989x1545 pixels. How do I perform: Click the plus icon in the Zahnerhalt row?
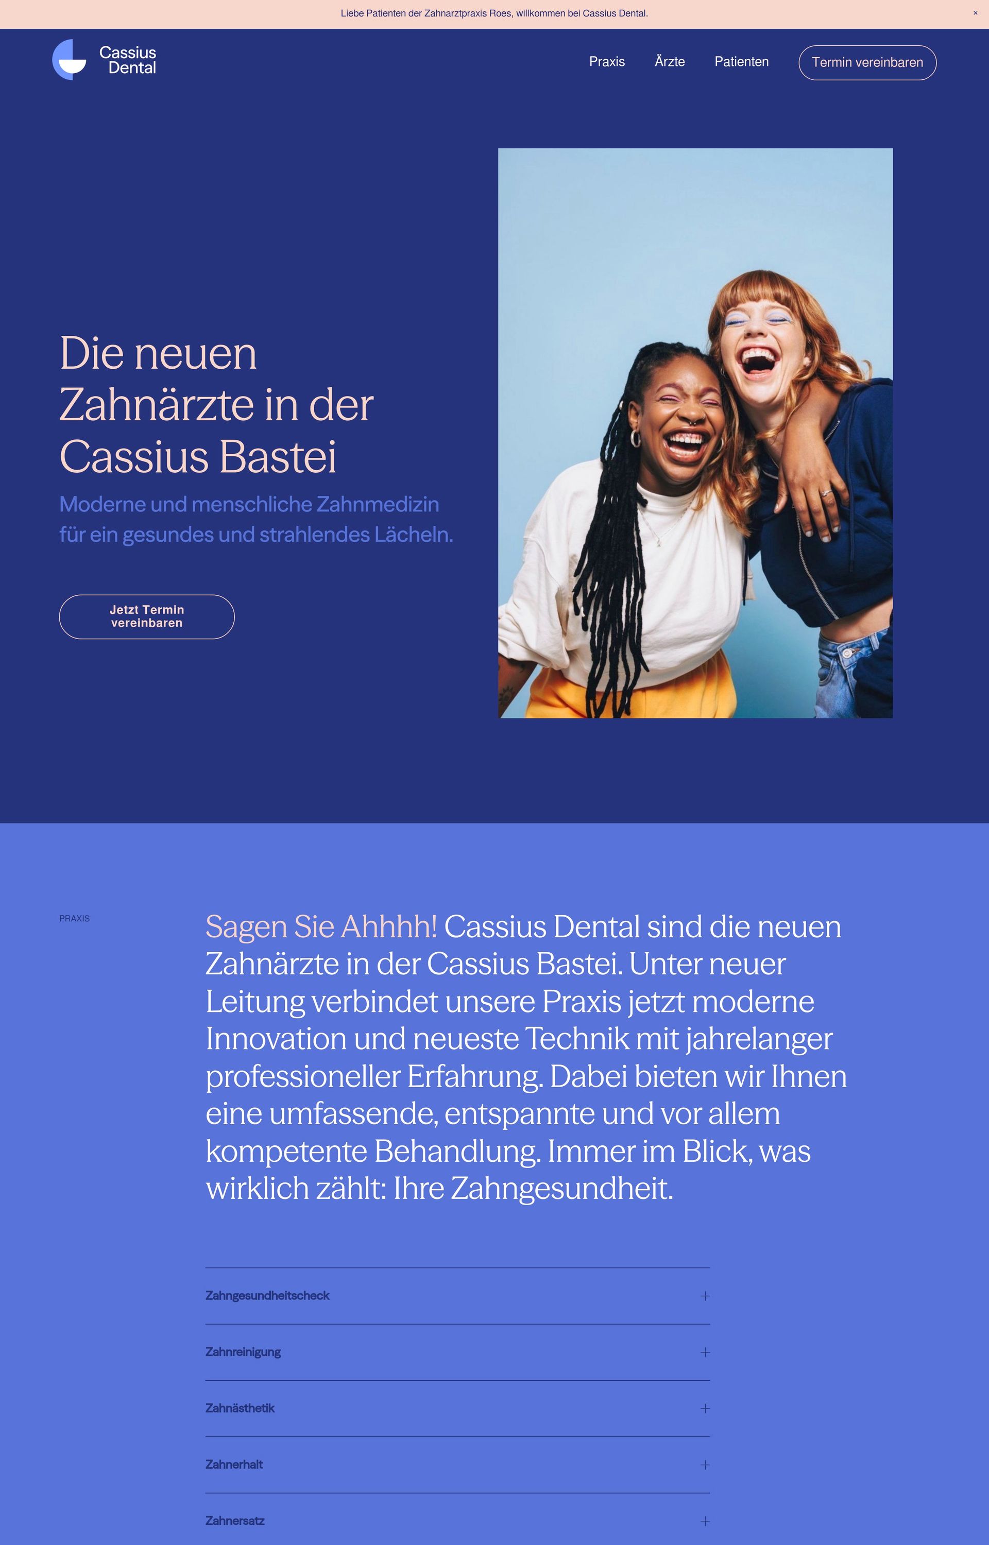click(705, 1465)
